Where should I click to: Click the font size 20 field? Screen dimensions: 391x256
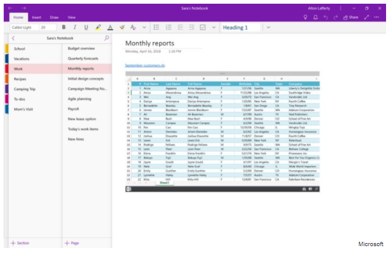click(x=47, y=27)
